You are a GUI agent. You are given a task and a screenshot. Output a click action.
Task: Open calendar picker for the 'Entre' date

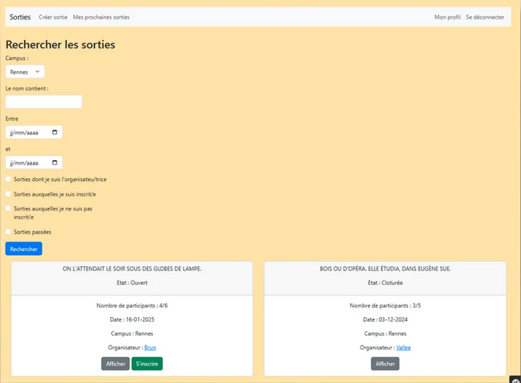[55, 132]
